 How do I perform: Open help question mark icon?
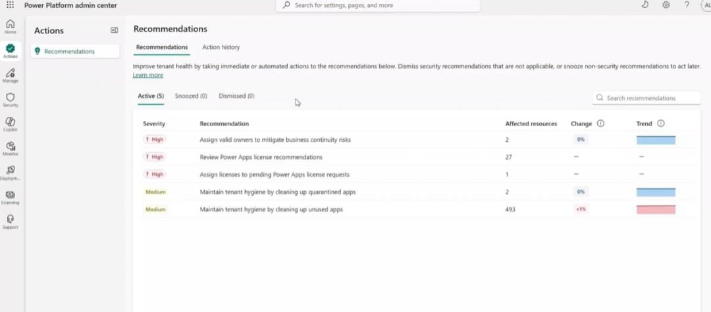pyautogui.click(x=687, y=5)
